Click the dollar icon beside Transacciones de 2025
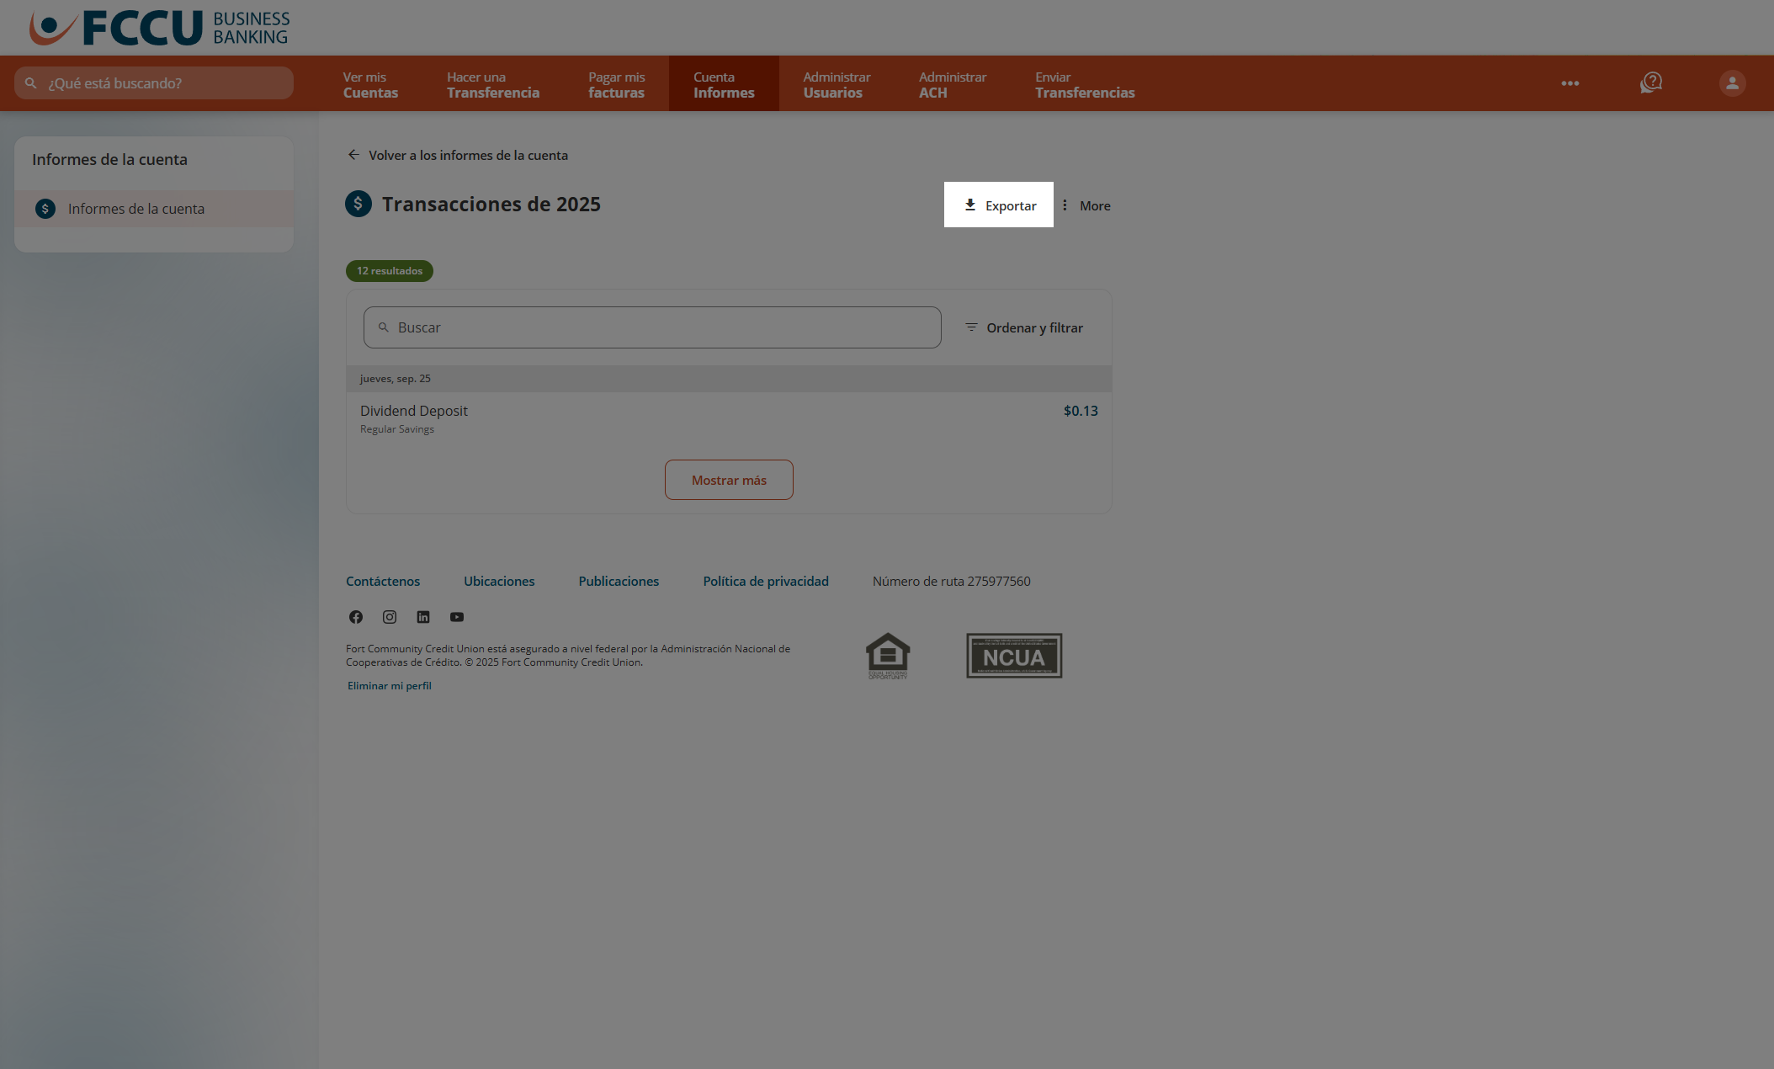The image size is (1774, 1069). tap(358, 204)
